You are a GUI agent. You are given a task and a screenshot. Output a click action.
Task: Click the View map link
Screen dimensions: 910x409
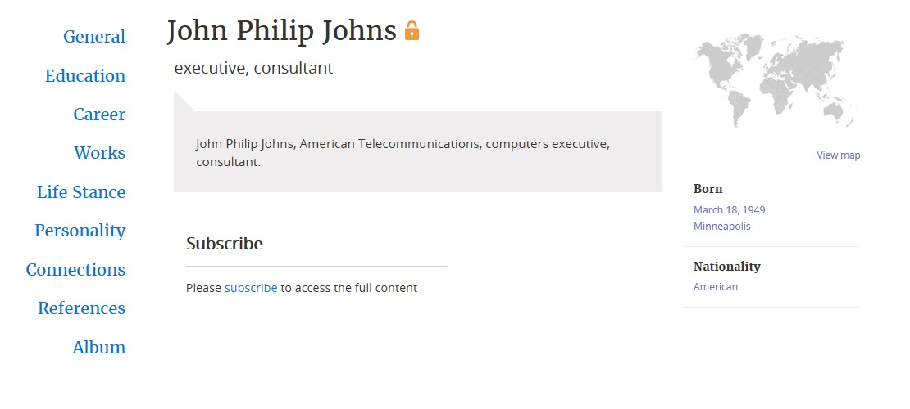coord(838,155)
